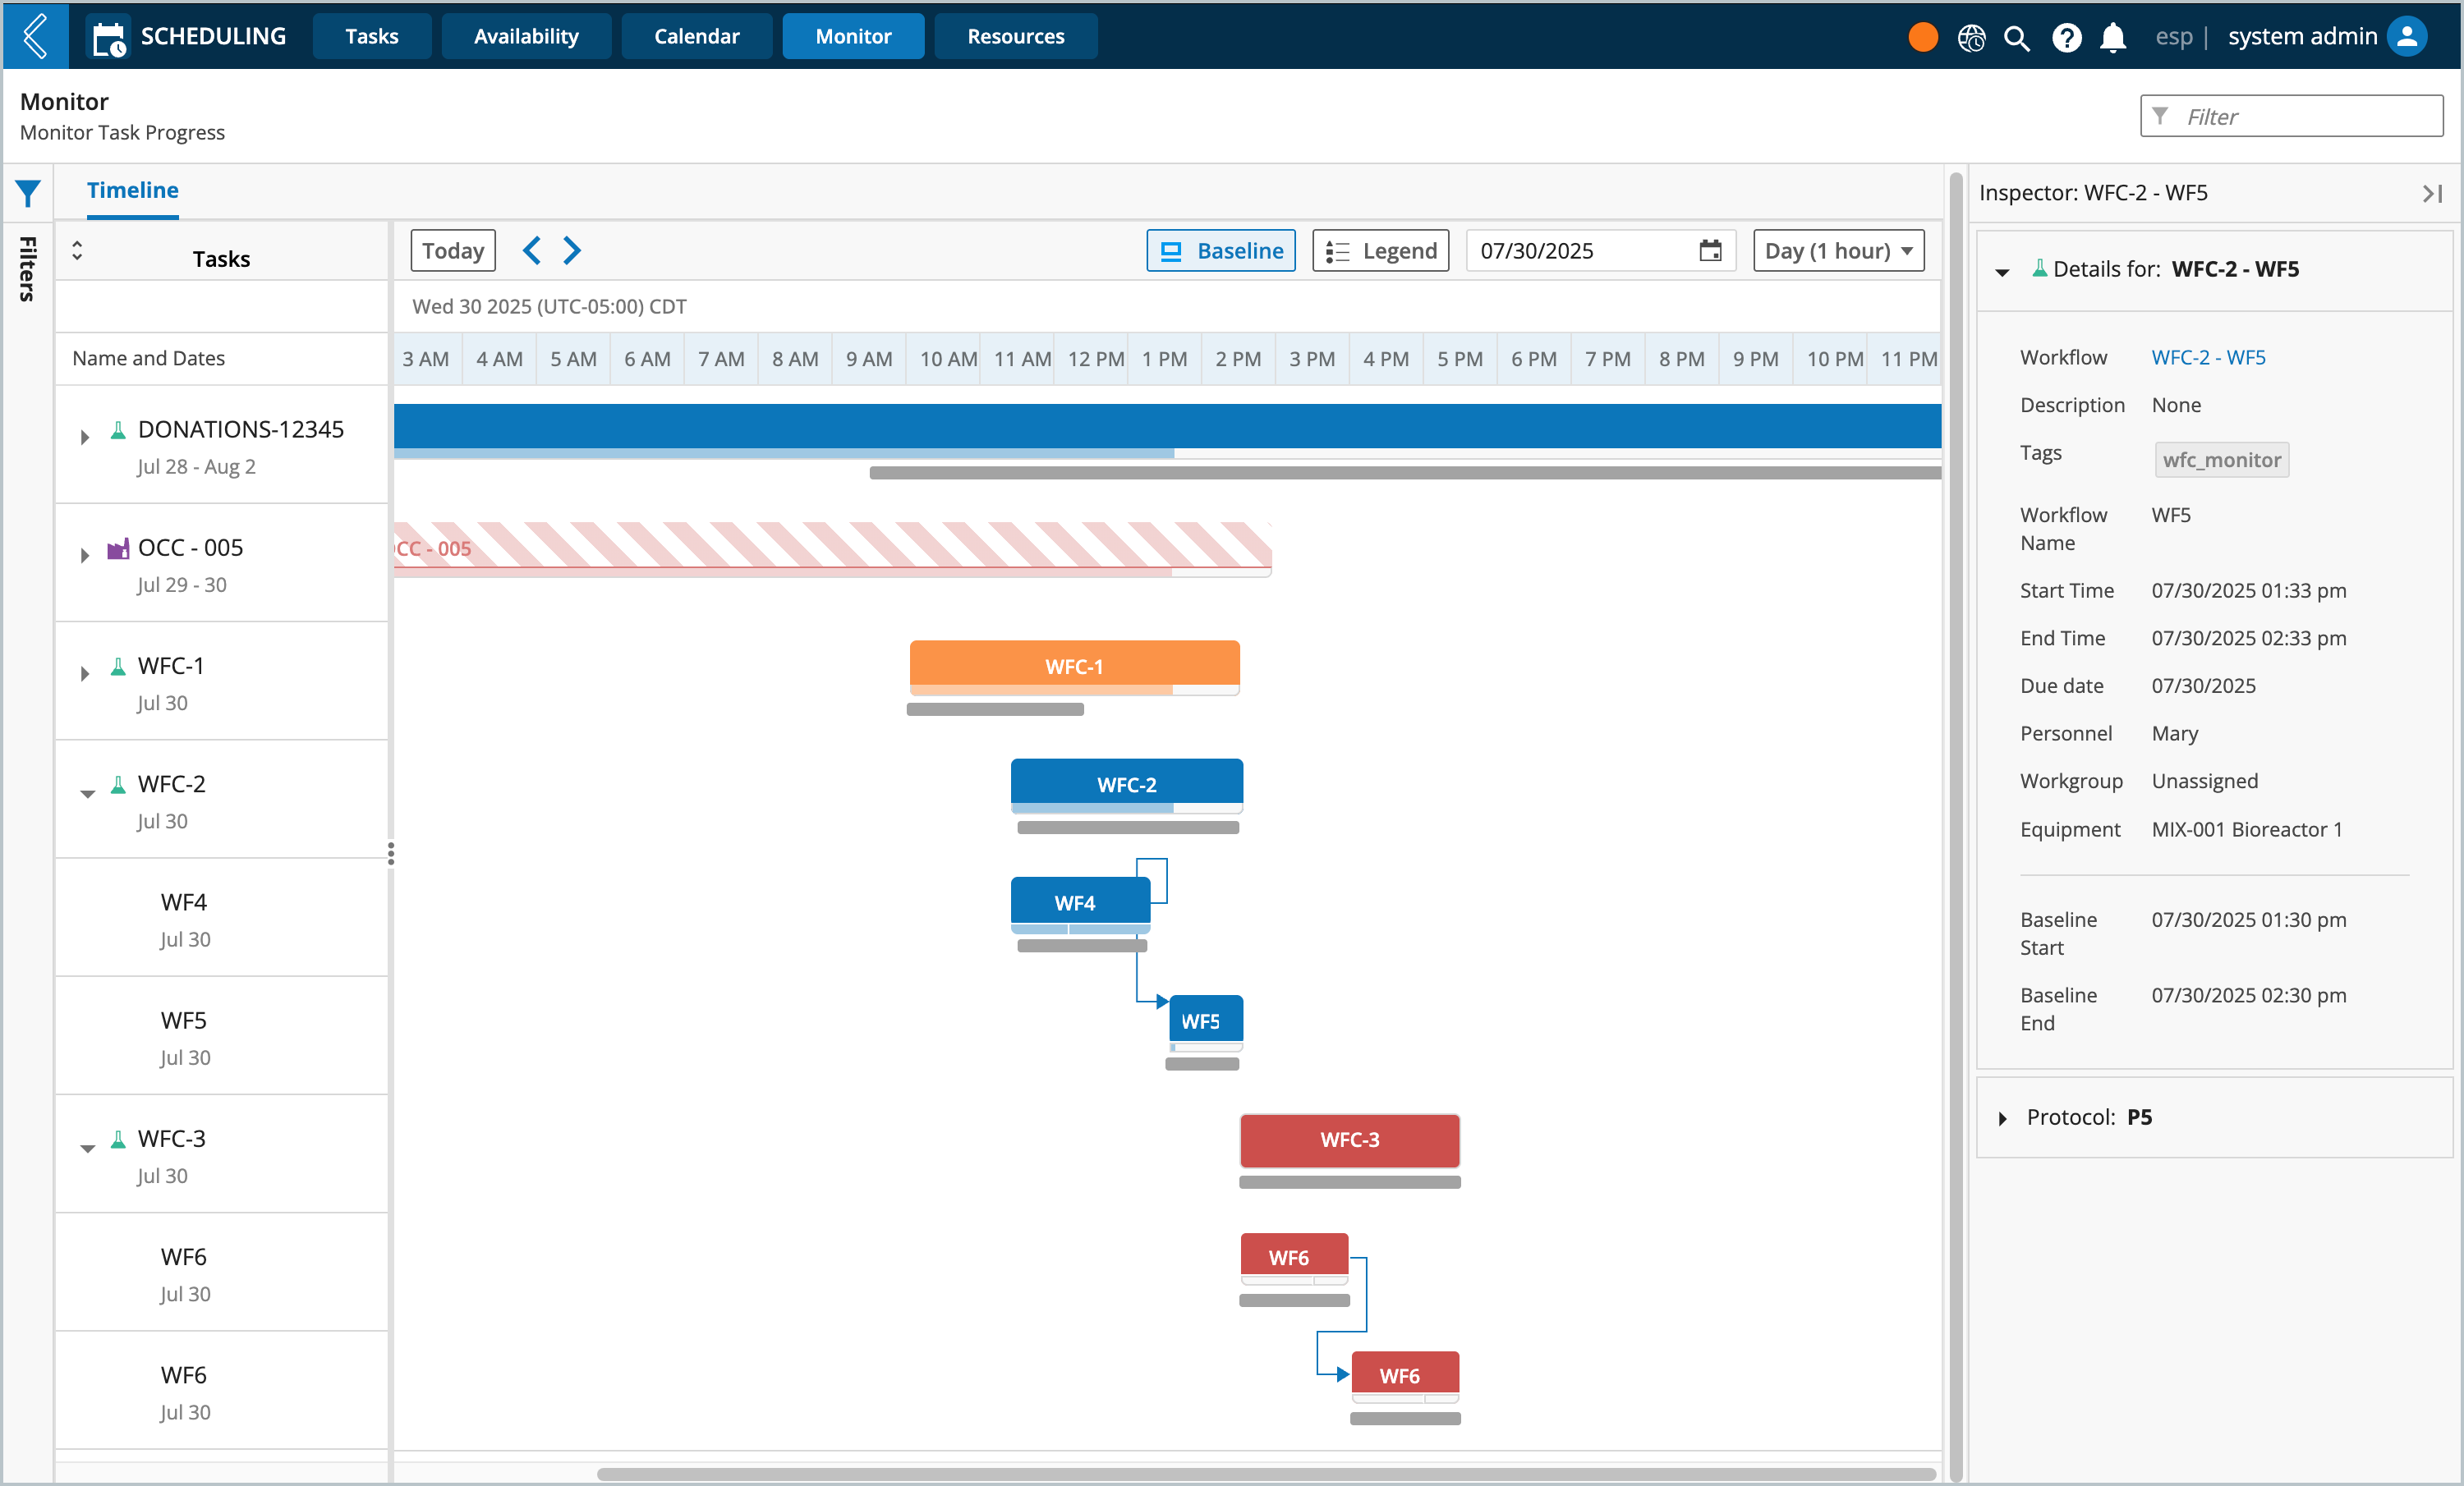
Task: Click in the Filter input field
Action: point(2291,116)
